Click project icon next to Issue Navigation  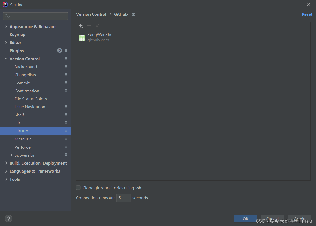click(x=66, y=107)
